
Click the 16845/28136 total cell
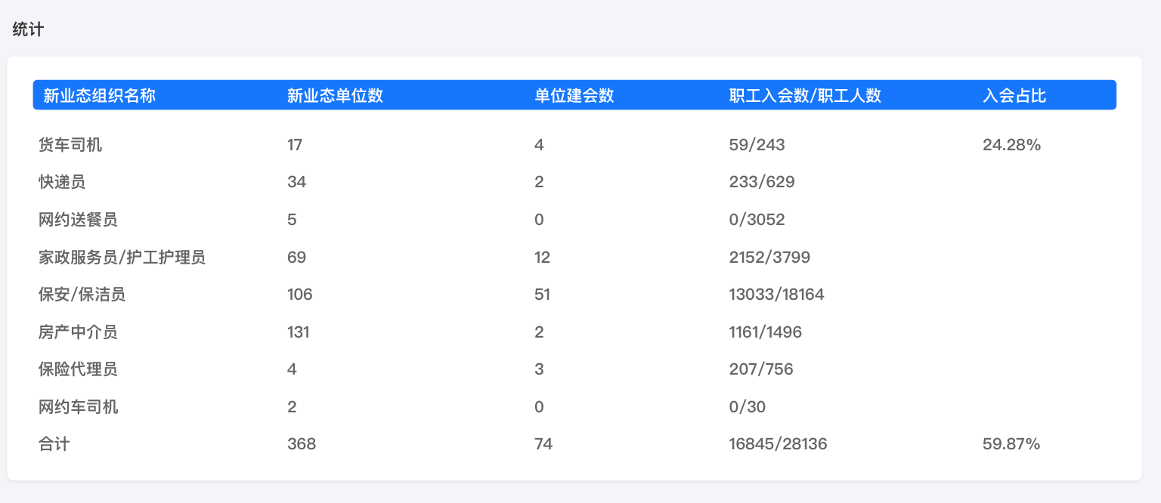pyautogui.click(x=778, y=444)
